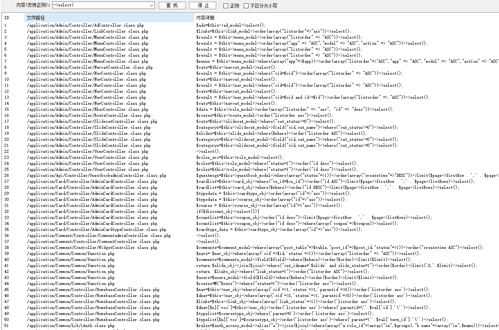Click the $slides=$this->slide_model detail line
Image resolution: width=499 pixels, height=330 pixels.
tap(281, 133)
